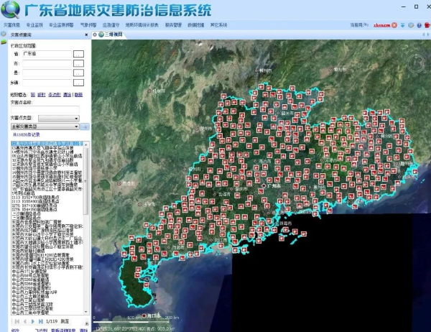
Task: Select the green layer icon in sidebar
Action: coord(4,42)
